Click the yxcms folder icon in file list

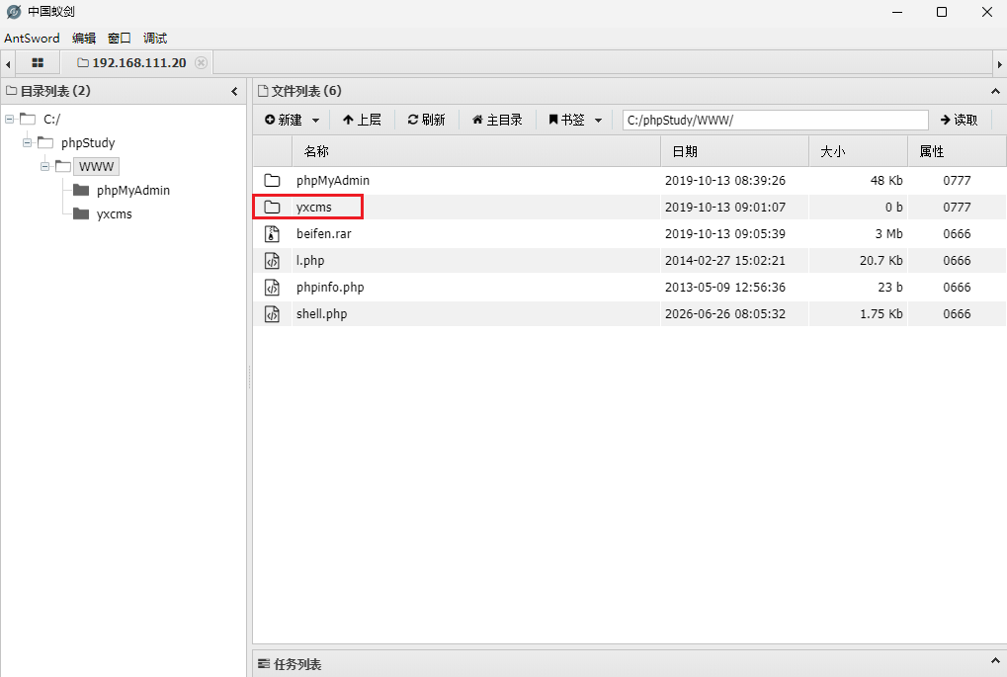(273, 208)
